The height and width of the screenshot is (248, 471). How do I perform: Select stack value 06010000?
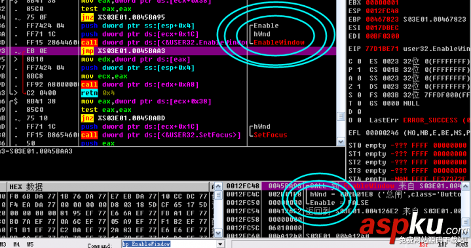(285, 228)
